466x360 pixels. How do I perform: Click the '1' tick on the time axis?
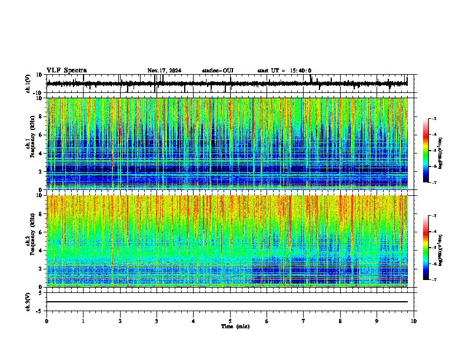click(x=83, y=321)
